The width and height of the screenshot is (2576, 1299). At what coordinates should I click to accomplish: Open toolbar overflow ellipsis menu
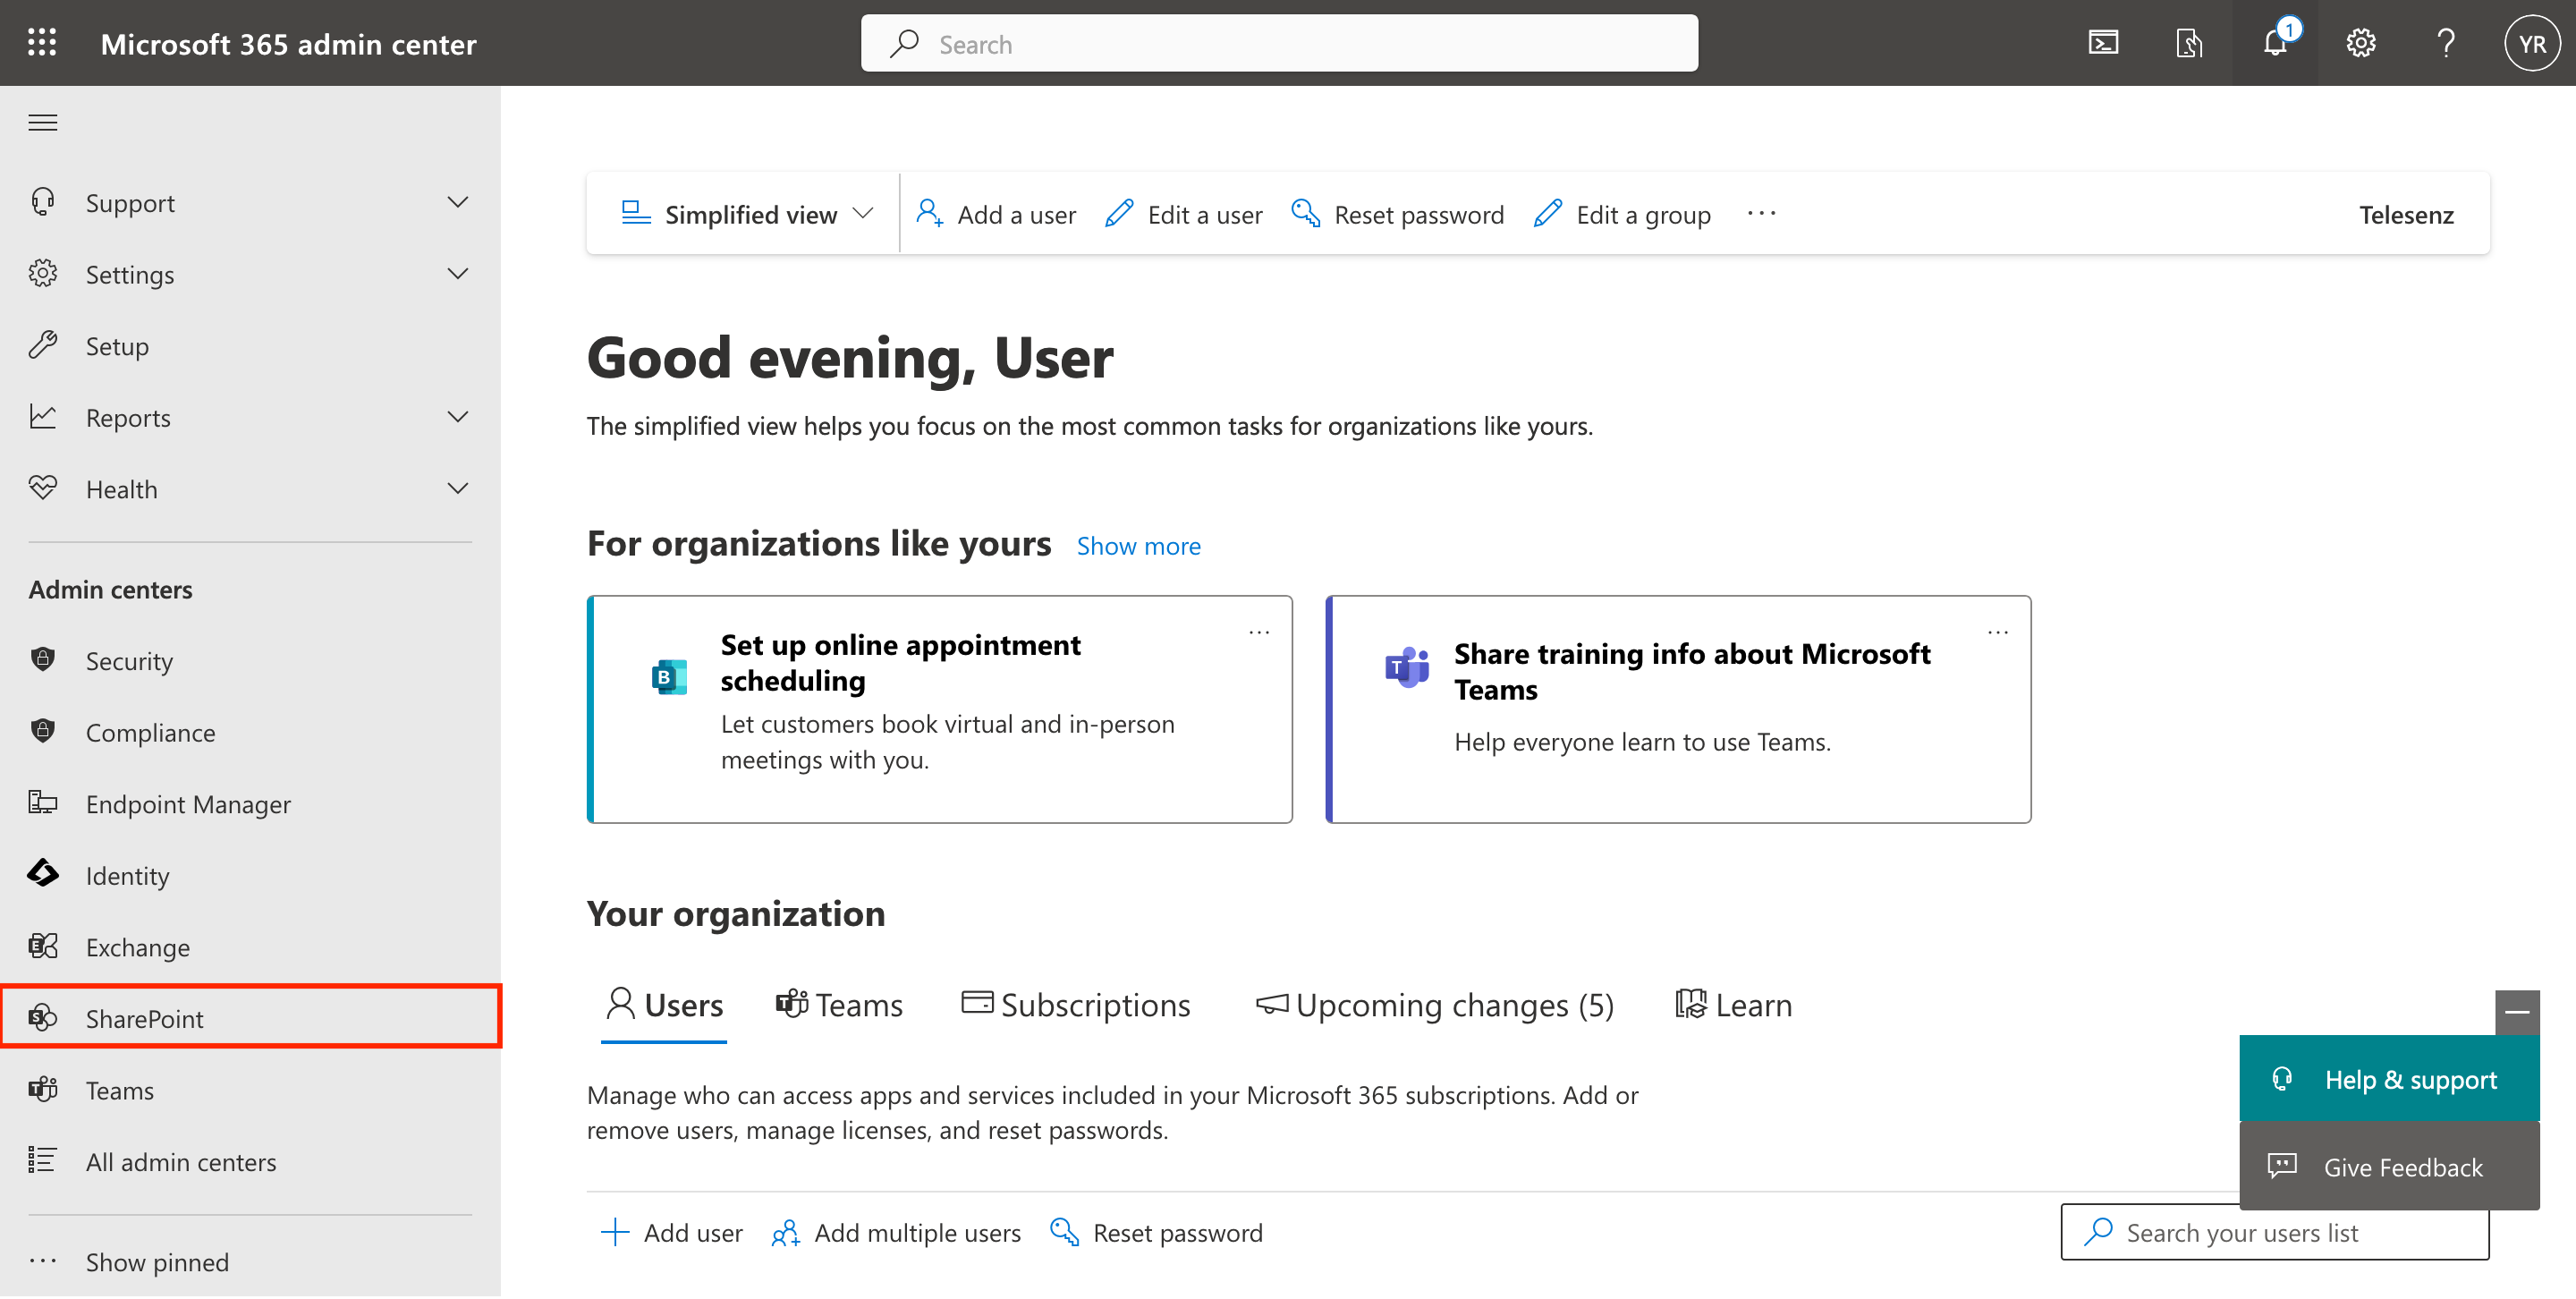pyautogui.click(x=1761, y=214)
